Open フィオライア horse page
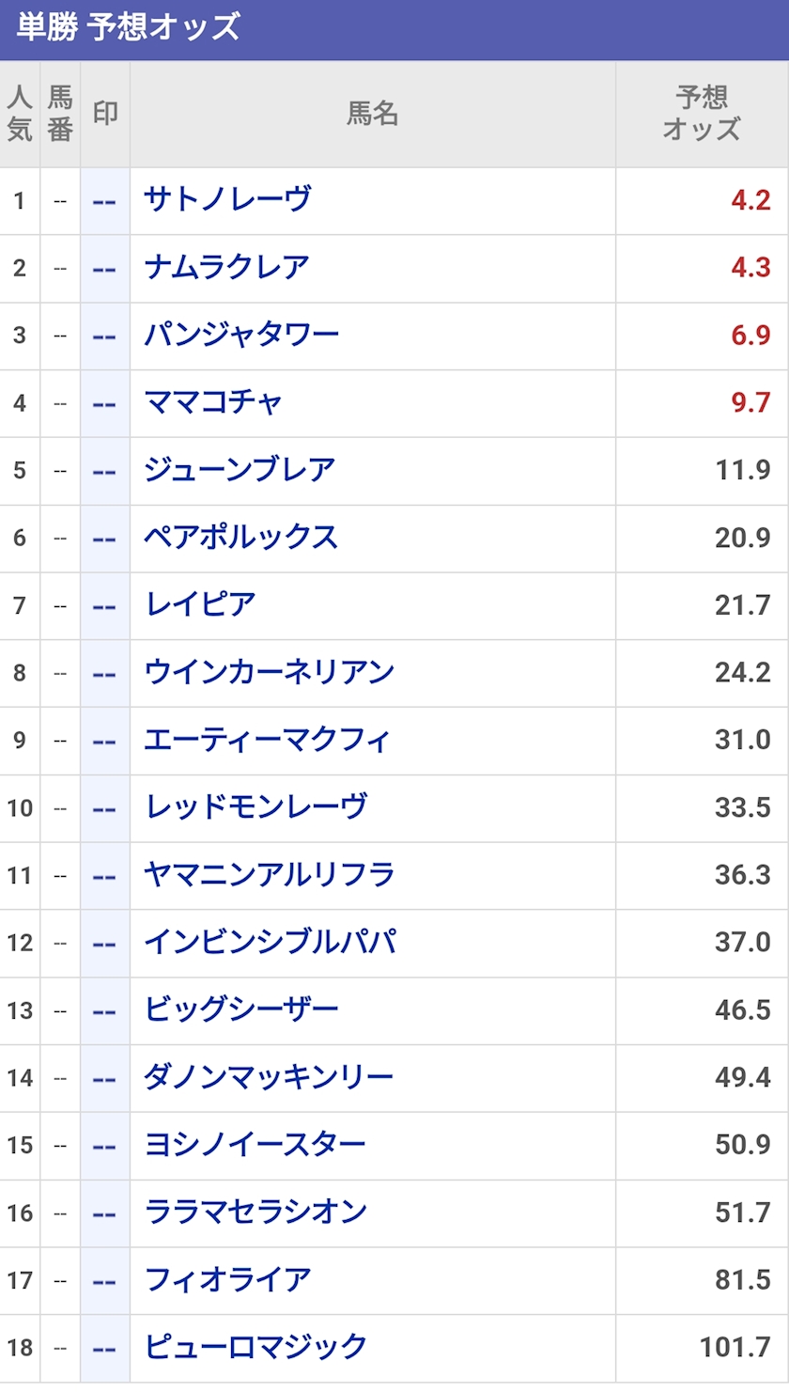789x1392 pixels. tap(227, 1280)
